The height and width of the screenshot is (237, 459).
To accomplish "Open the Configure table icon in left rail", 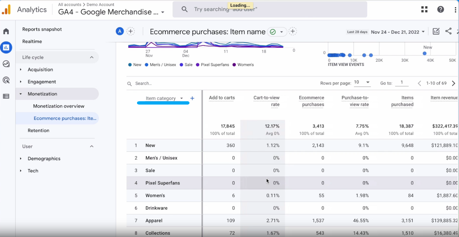I will tap(6, 96).
